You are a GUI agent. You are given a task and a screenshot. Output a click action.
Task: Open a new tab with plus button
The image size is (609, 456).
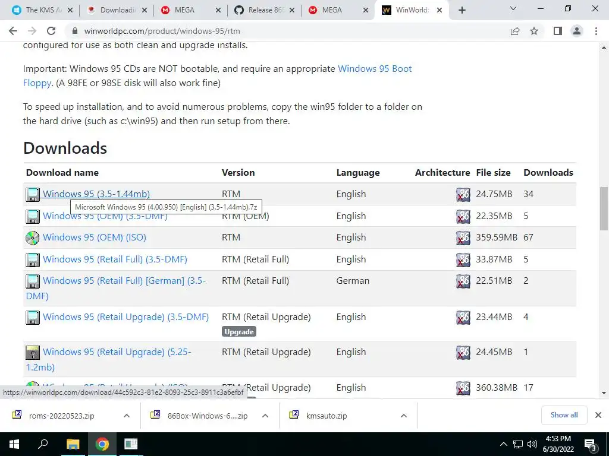462,10
